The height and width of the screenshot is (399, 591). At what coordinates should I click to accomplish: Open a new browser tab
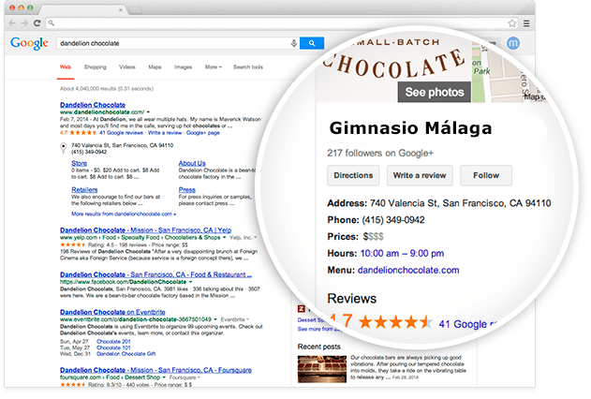pyautogui.click(x=135, y=10)
